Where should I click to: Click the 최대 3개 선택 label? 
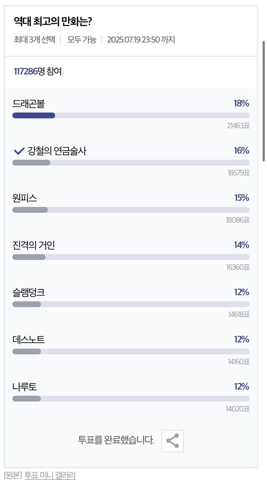coord(34,40)
